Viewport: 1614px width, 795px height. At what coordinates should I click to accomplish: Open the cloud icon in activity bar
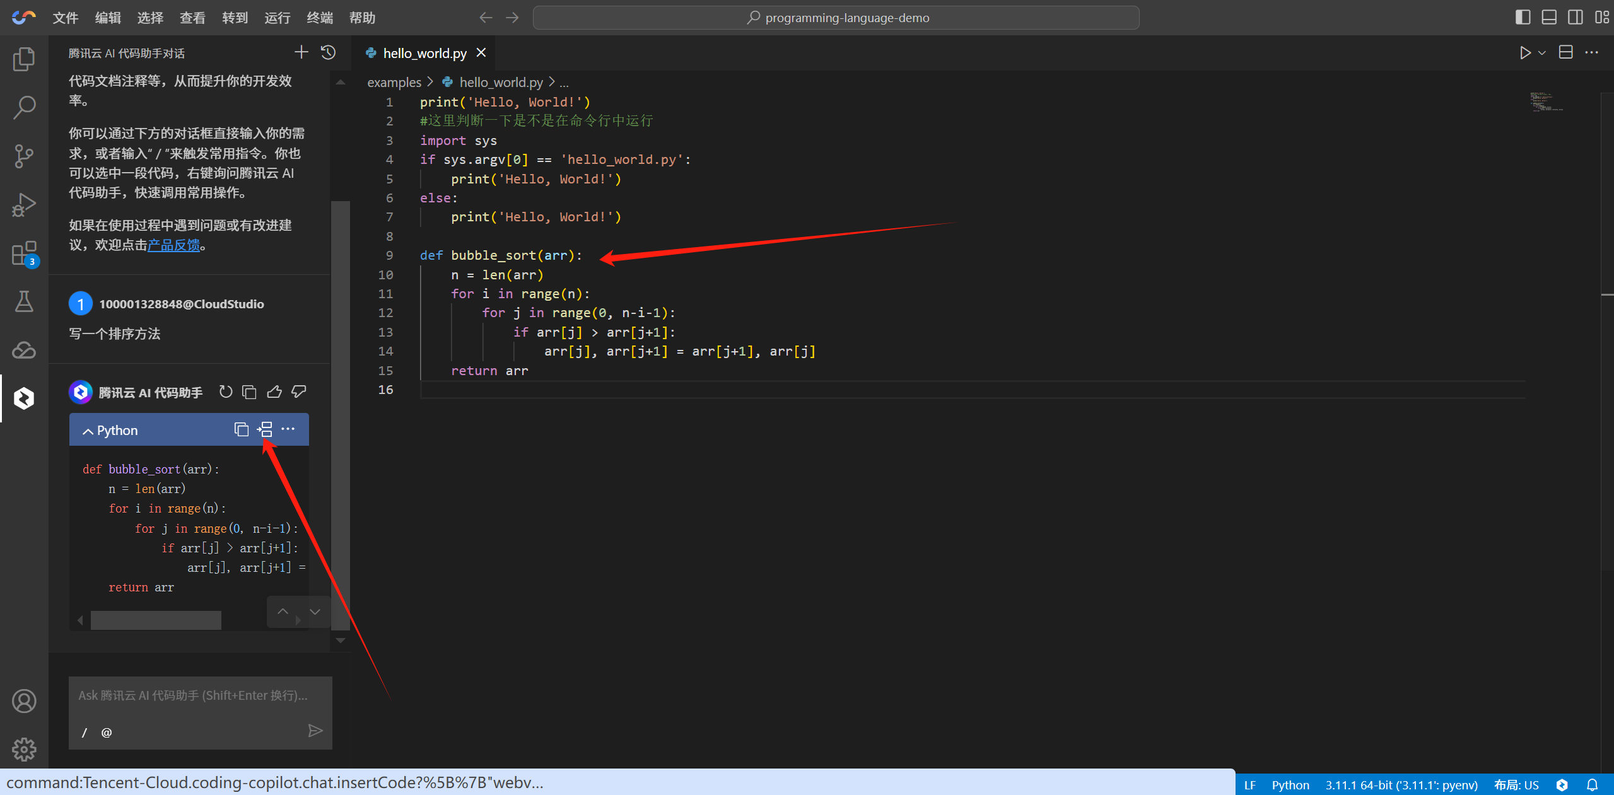(24, 350)
